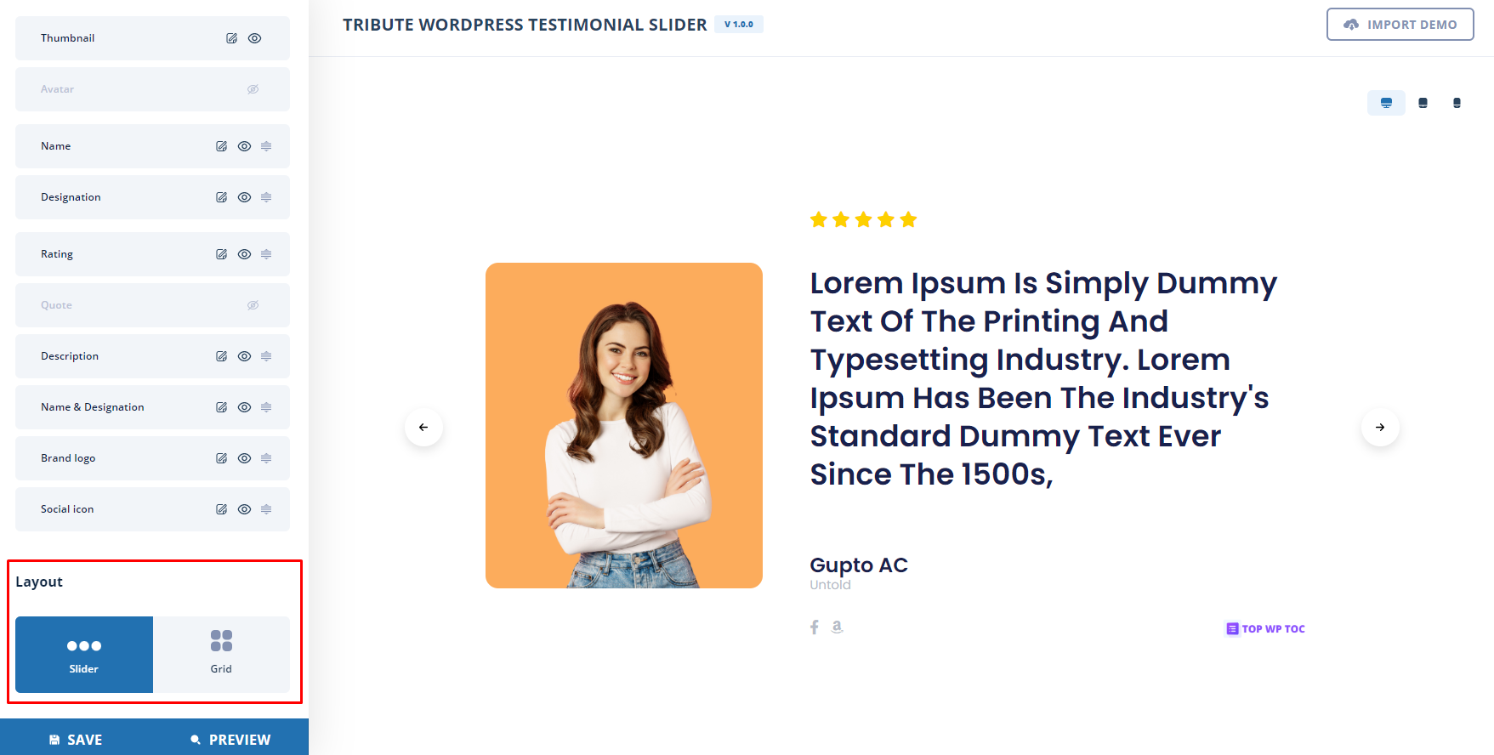
Task: Edit the Rating element
Action: (x=221, y=254)
